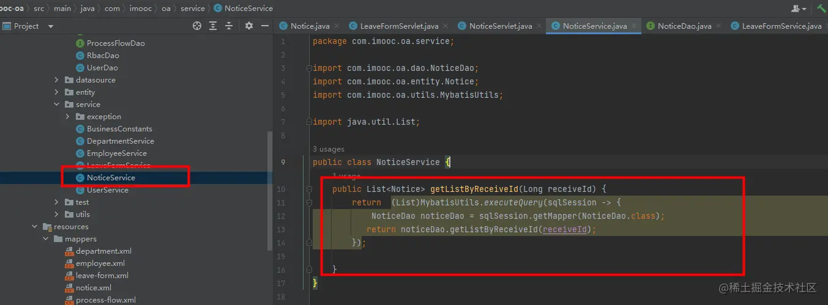
Task: Close the Notice.java tab
Action: [x=337, y=26]
